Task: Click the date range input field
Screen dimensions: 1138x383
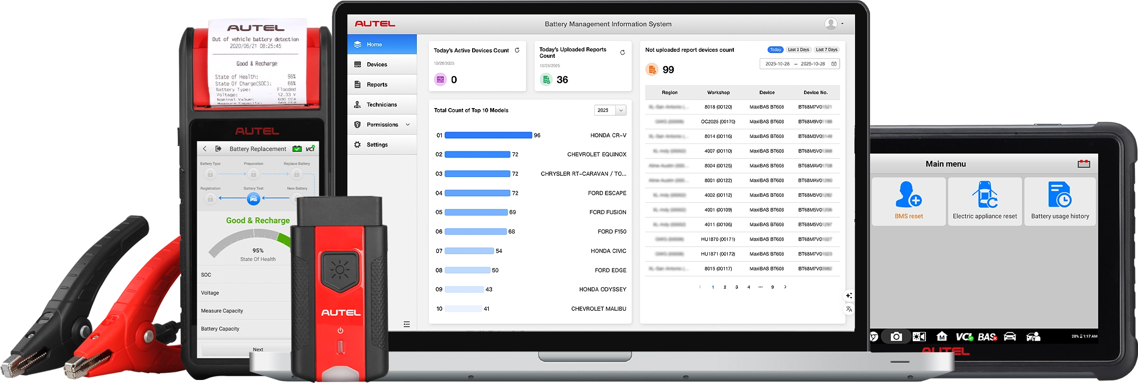Action: [799, 64]
